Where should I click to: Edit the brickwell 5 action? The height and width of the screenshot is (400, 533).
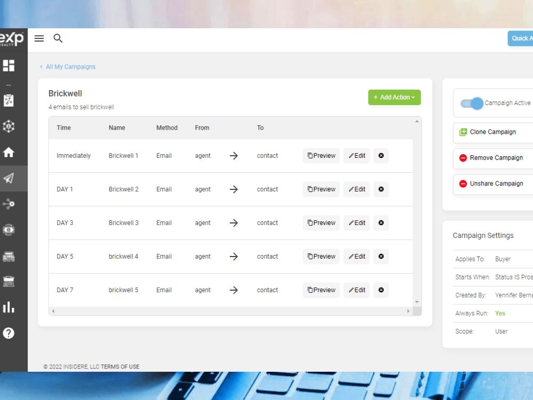click(x=357, y=290)
